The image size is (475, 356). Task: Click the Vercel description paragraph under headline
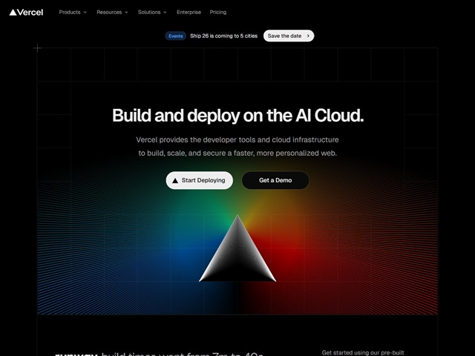(237, 146)
